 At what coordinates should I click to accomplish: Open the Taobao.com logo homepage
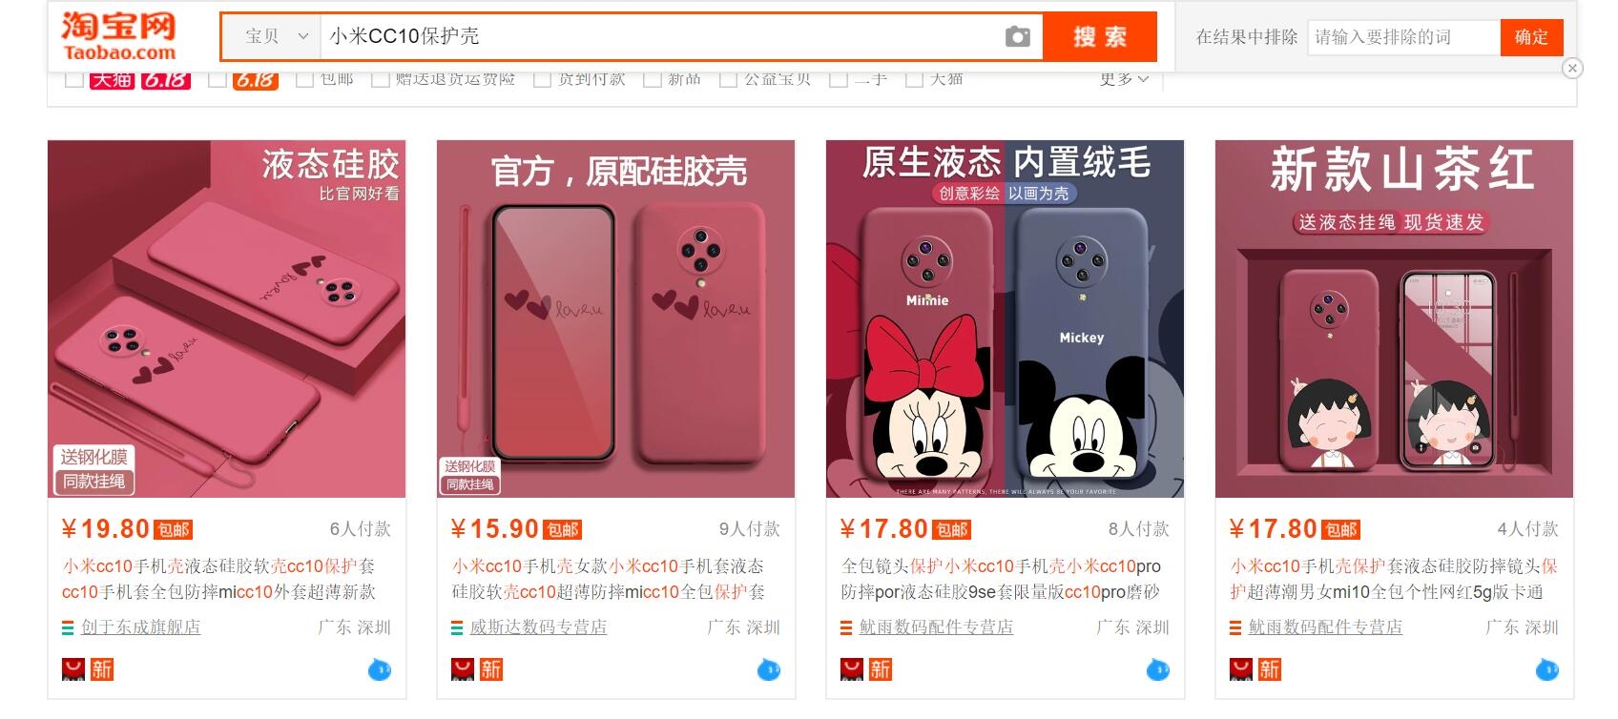(119, 36)
